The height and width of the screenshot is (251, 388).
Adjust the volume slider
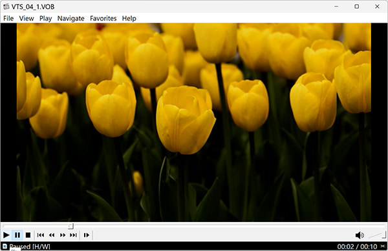pos(377,236)
